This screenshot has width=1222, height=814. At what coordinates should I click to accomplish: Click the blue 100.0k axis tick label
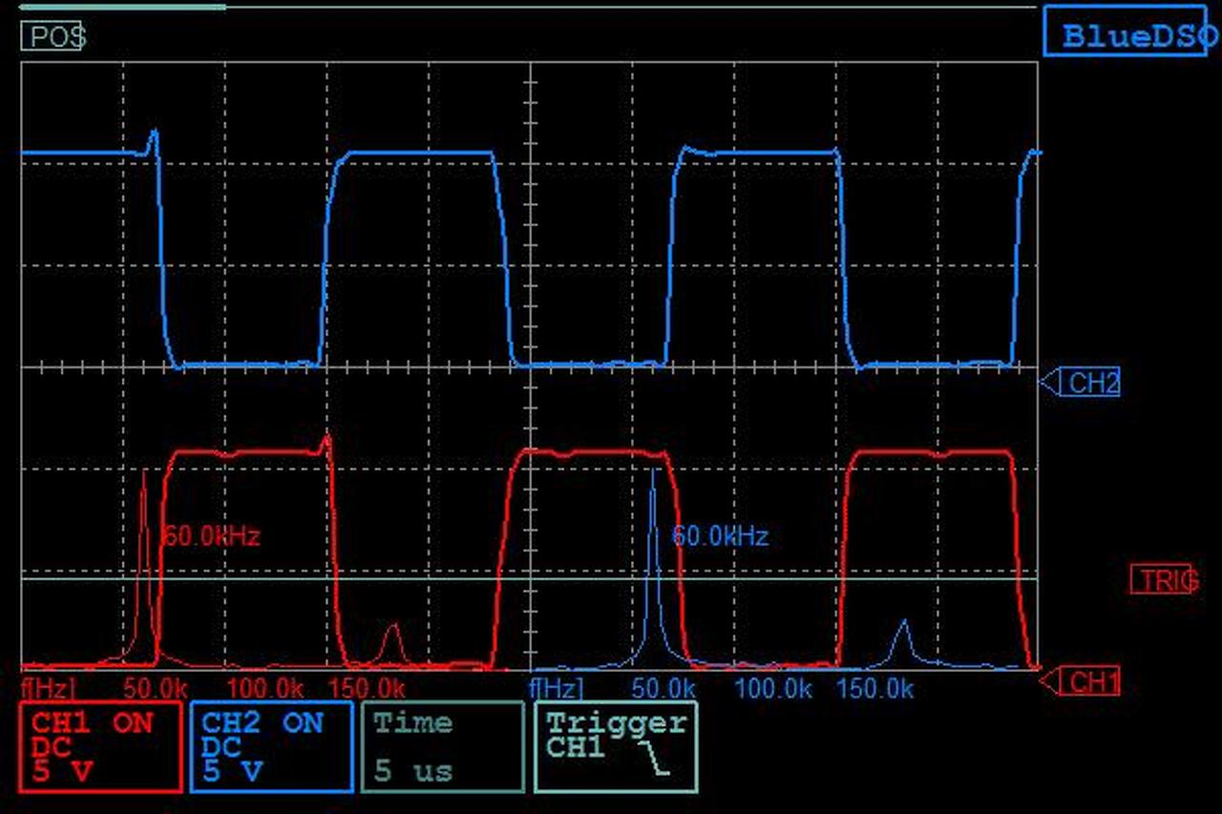click(774, 688)
